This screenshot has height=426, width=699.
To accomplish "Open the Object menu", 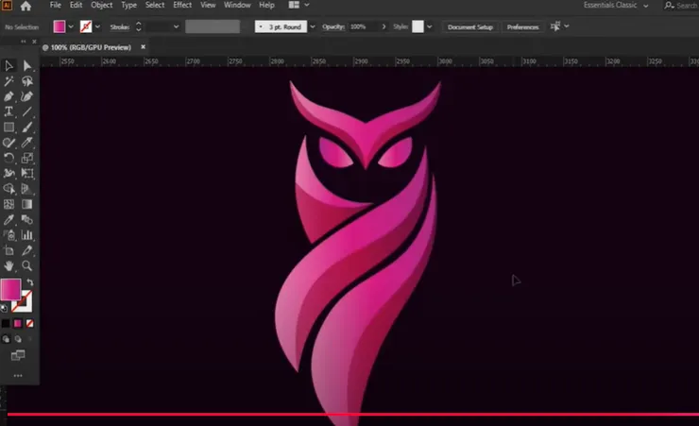I will [102, 5].
